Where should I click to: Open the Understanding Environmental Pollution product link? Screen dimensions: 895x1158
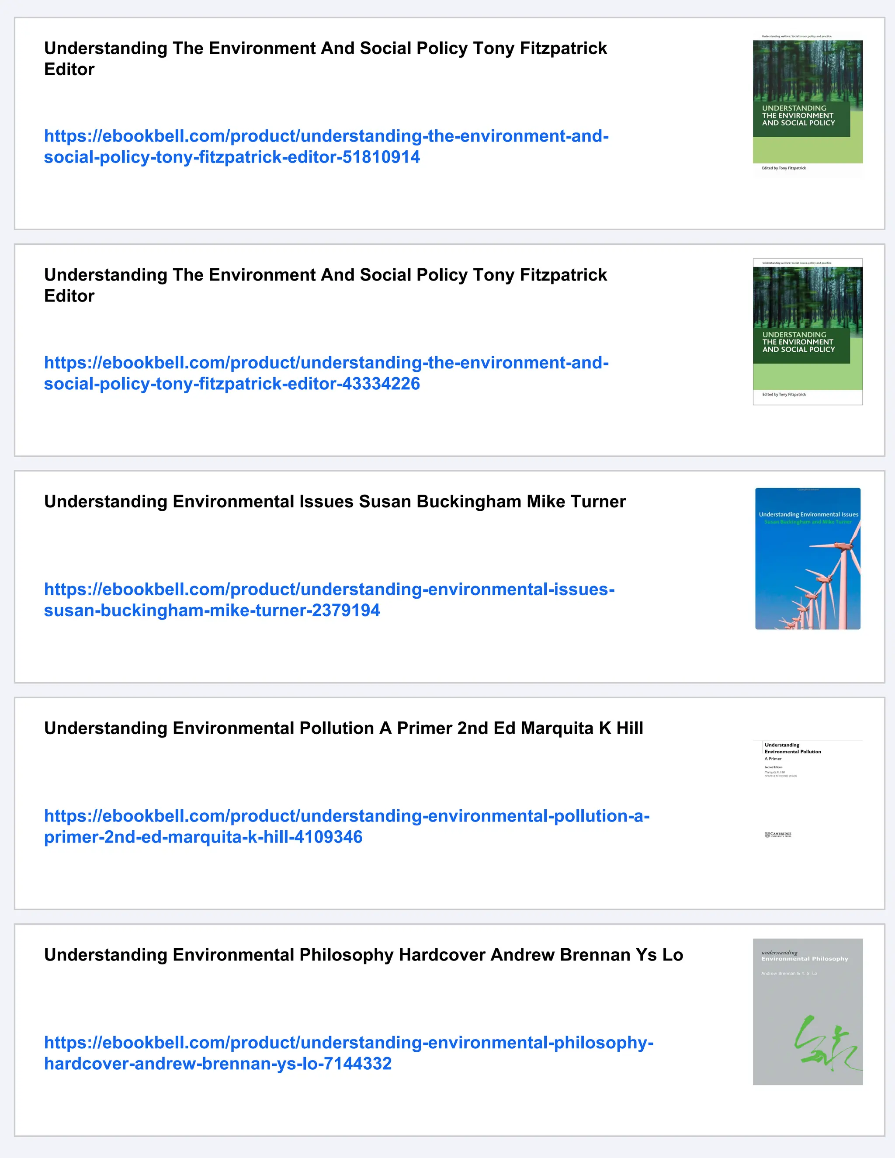tap(347, 826)
